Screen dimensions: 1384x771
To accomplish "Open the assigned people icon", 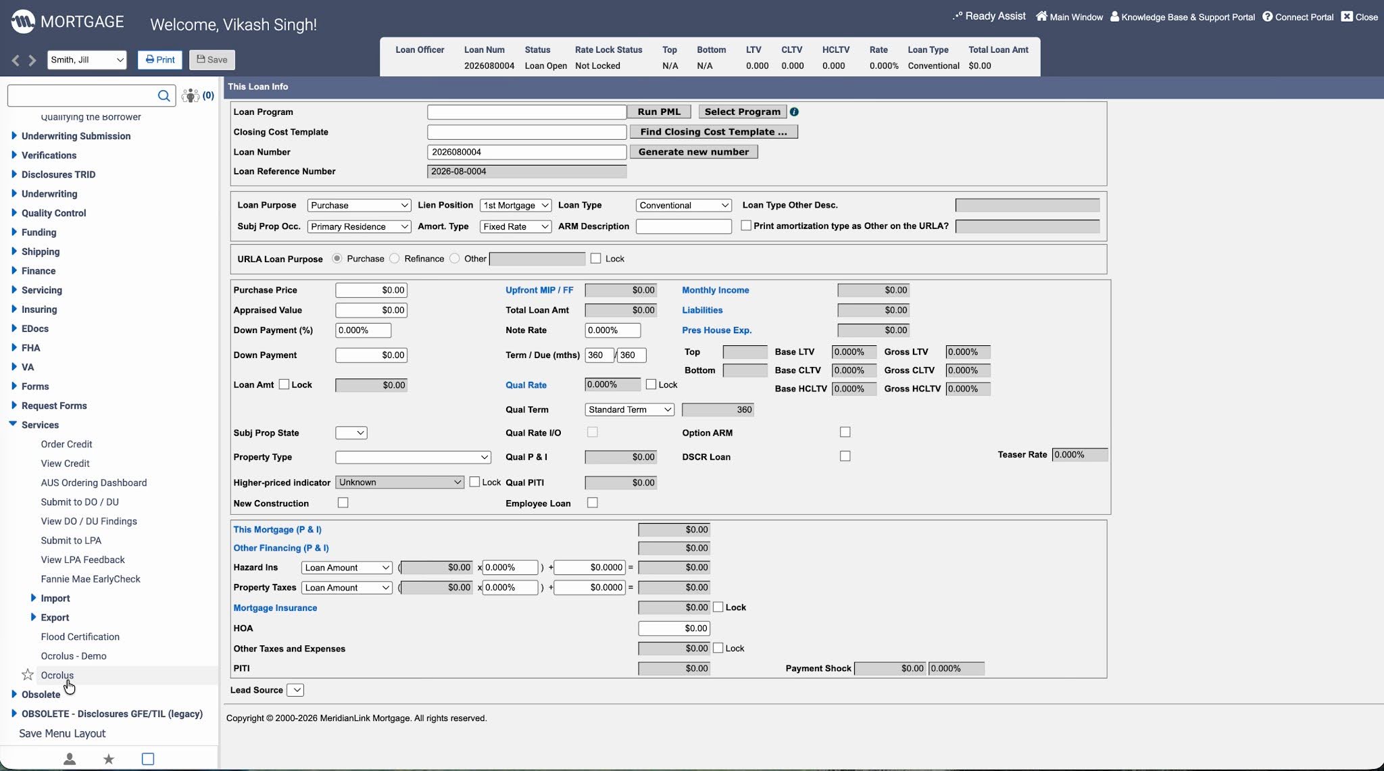I will [191, 96].
